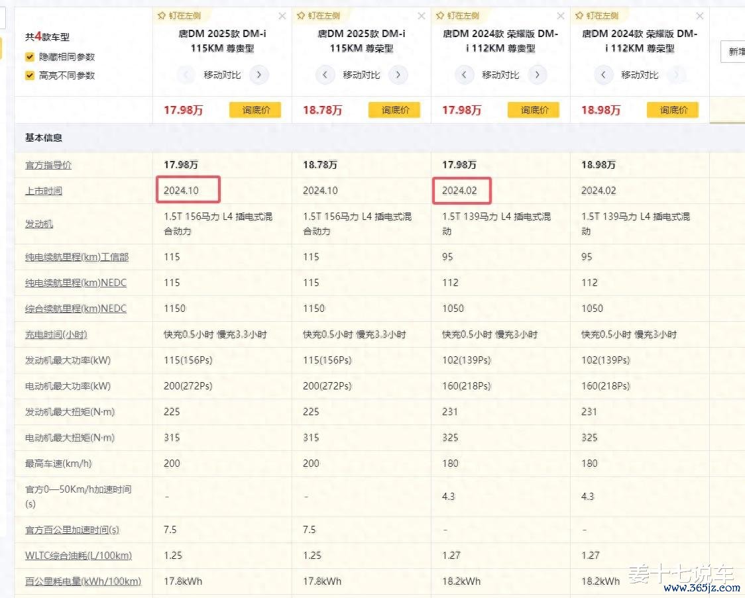Open the 唐DM 2024款 荣耀版 112KM 尊荣型 title
745x598 pixels.
point(640,41)
